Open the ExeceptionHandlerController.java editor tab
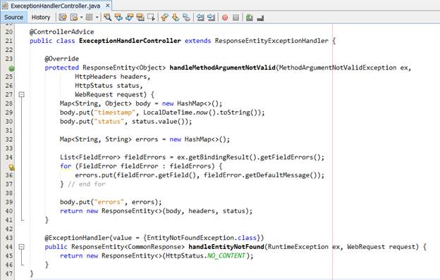Image resolution: width=440 pixels, height=280 pixels. click(x=56, y=6)
